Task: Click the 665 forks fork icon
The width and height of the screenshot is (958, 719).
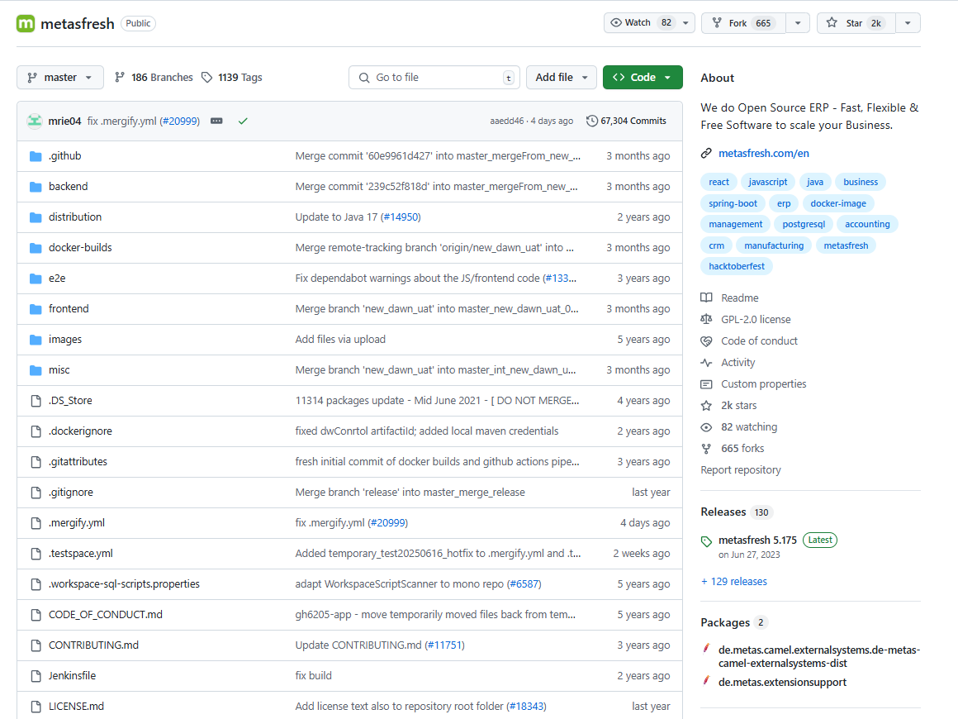Action: 706,448
